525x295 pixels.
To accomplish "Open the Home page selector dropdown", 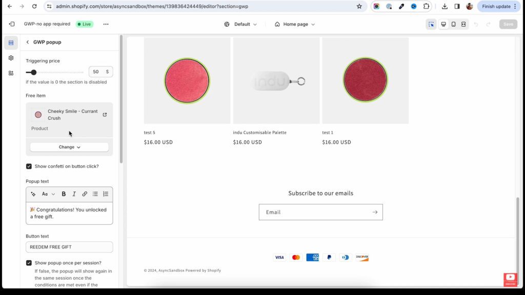I will coord(295,24).
